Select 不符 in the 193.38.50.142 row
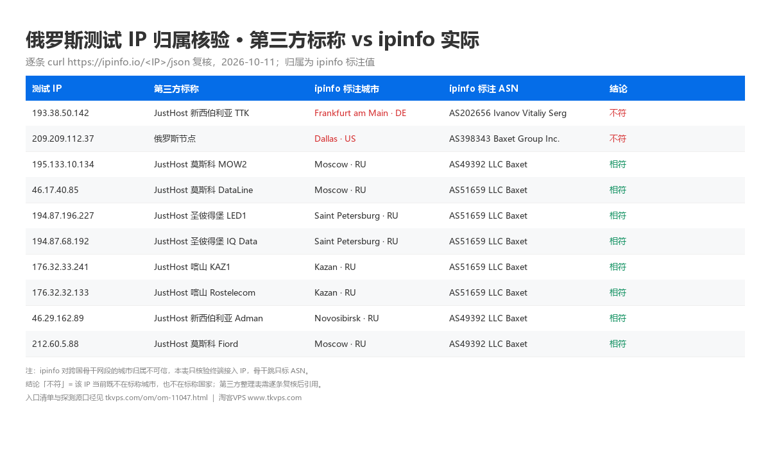Viewport: 770px width, 472px height. tap(618, 113)
